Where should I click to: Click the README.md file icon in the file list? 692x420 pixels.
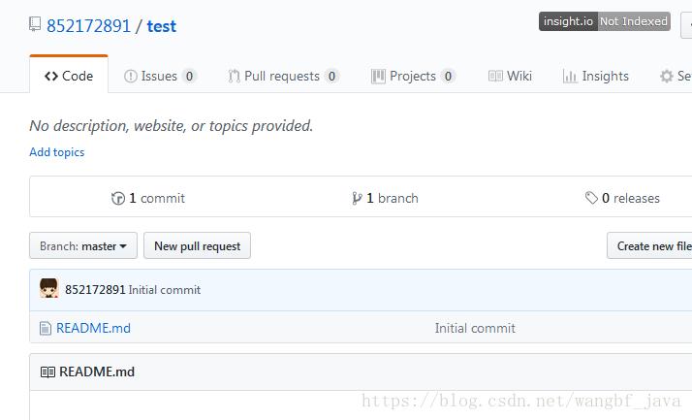coord(45,328)
